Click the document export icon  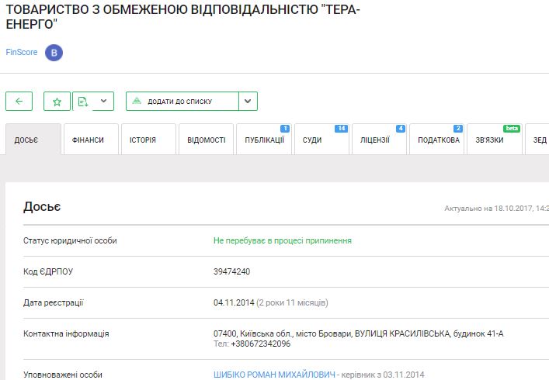coord(84,102)
